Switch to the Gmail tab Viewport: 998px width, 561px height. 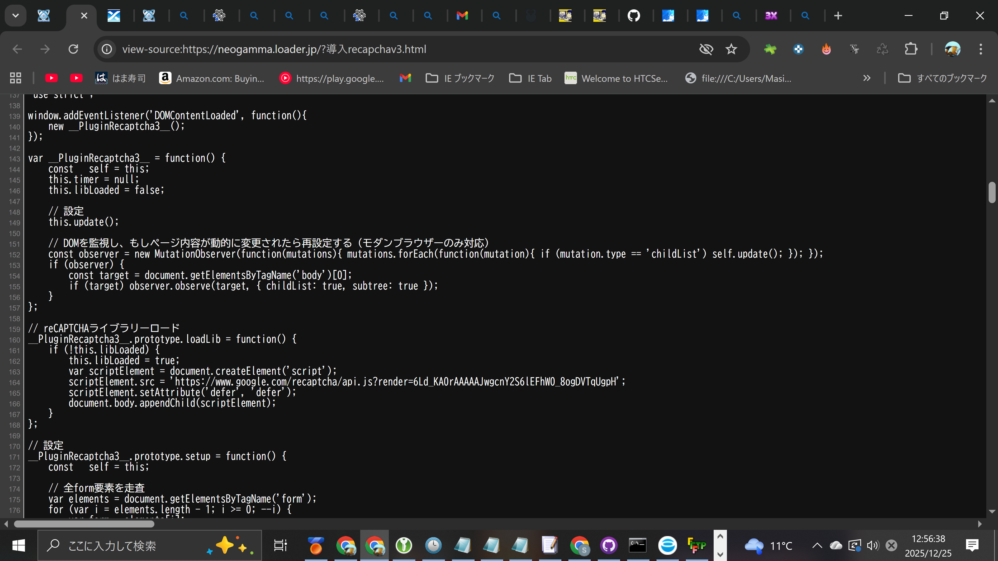point(462,16)
